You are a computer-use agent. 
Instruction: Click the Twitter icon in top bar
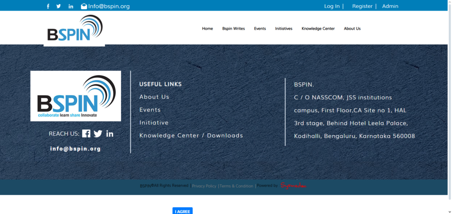pyautogui.click(x=59, y=6)
